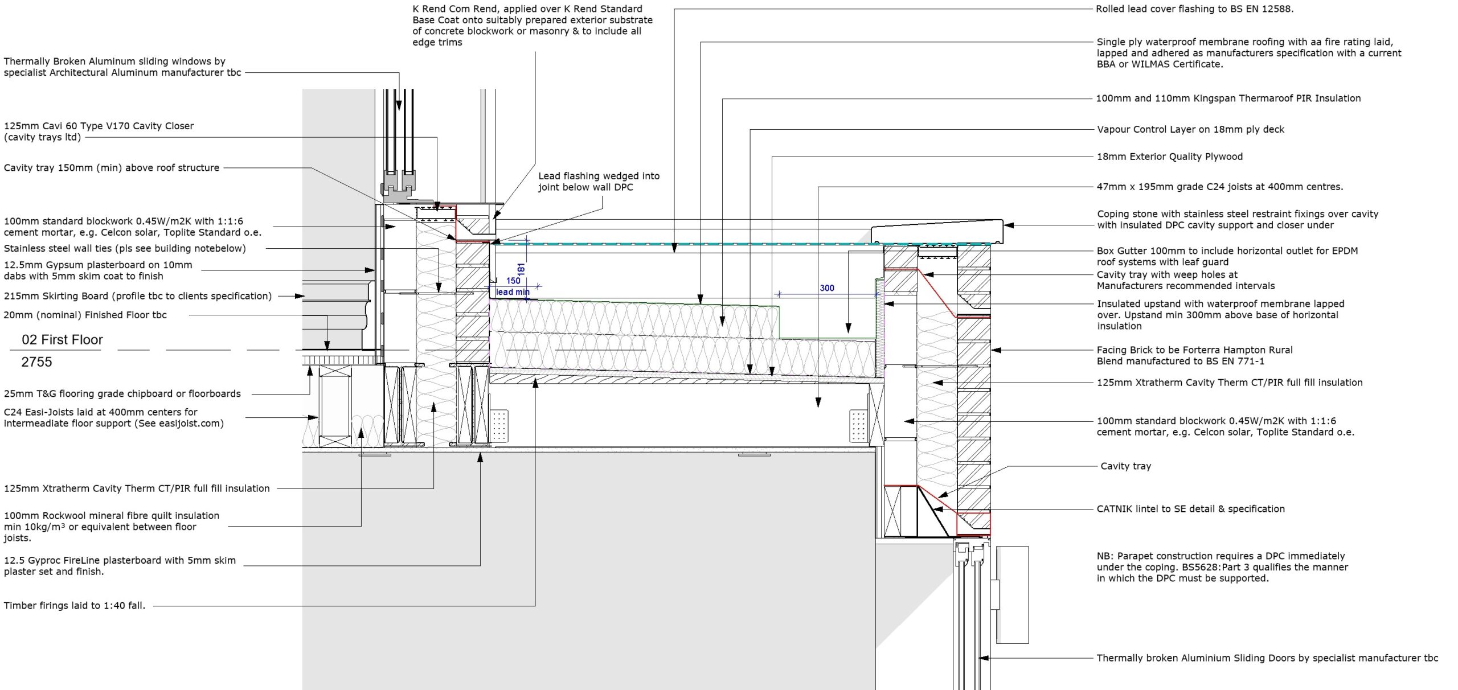Select the 300 dimension annotation

[x=827, y=288]
